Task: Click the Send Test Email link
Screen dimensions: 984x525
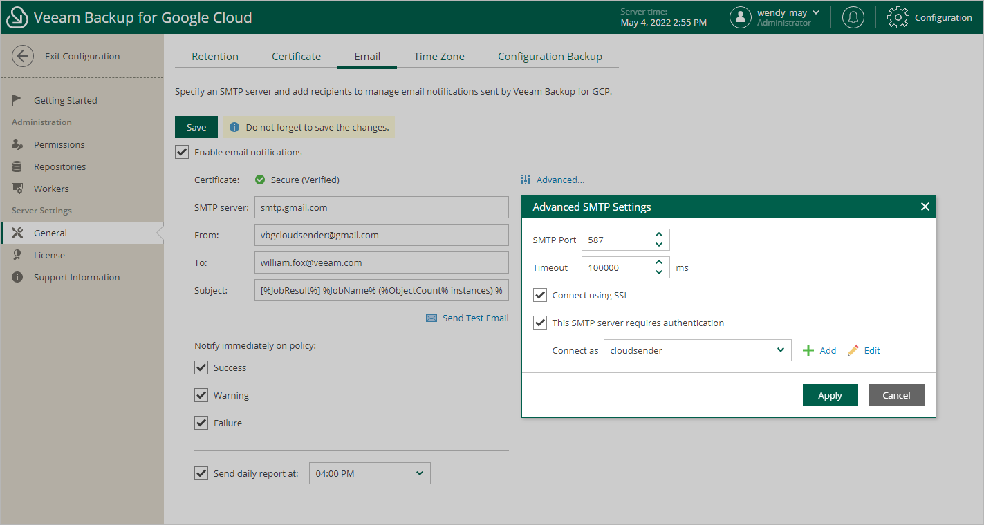Action: 475,318
